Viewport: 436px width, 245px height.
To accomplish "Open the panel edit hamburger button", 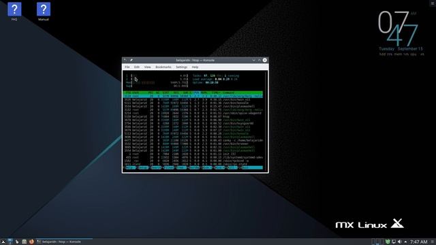I will pos(433,242).
